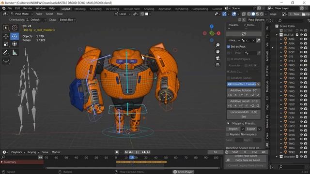Screen dimensions: 310x174
Task: Click the eyedropper next to bone field
Action: point(258,41)
